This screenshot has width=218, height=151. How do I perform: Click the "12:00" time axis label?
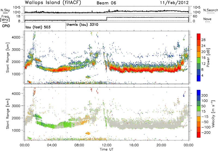(107, 145)
